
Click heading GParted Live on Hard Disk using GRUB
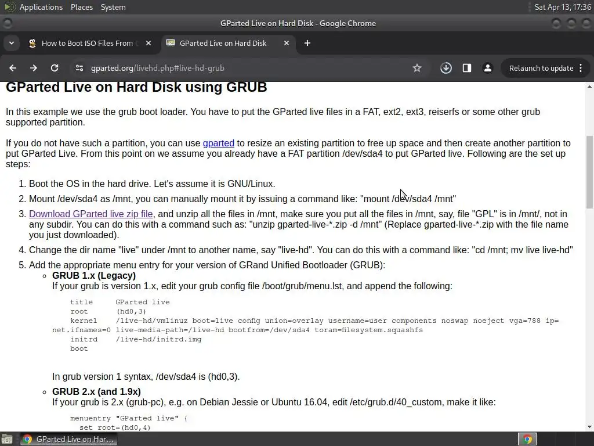pos(136,87)
